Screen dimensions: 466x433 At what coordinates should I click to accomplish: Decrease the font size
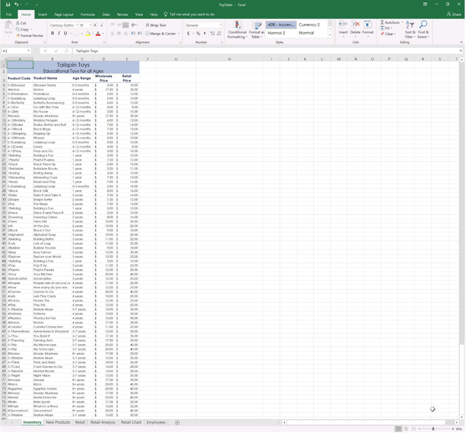point(102,25)
